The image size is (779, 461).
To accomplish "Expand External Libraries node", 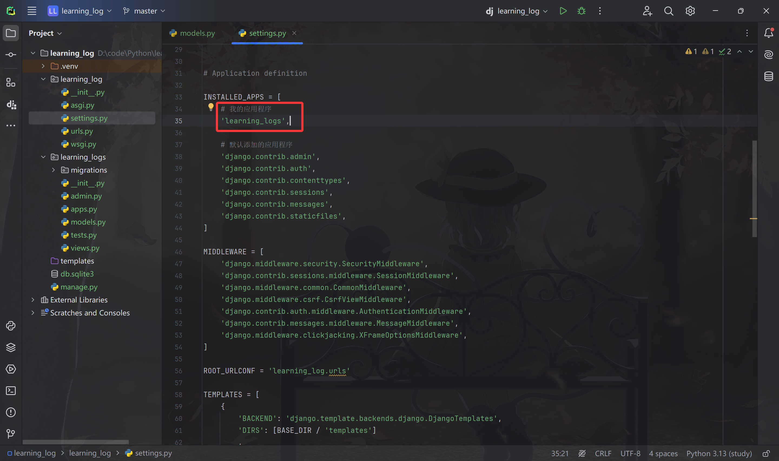I will (x=33, y=300).
